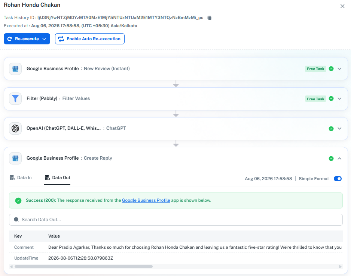Open the Google Business Profile link in success message
Viewport: 351px width, 276px height.
tap(146, 200)
